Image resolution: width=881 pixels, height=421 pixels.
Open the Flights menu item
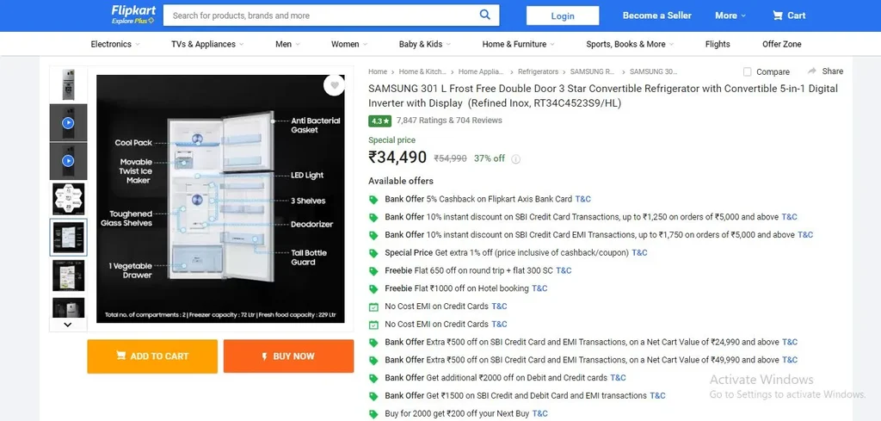point(718,44)
